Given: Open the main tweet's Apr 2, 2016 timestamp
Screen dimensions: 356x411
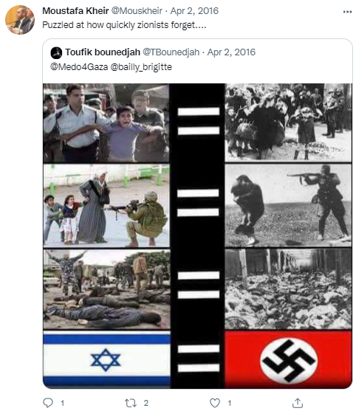Looking at the screenshot, I should coord(194,11).
